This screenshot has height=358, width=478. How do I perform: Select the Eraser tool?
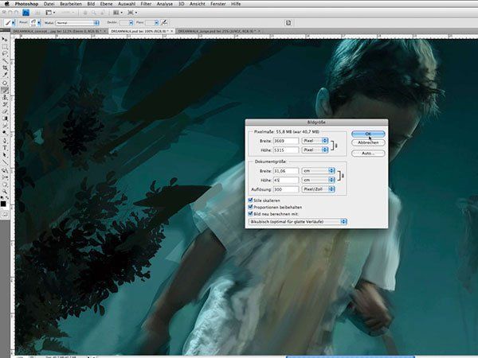tap(5, 111)
